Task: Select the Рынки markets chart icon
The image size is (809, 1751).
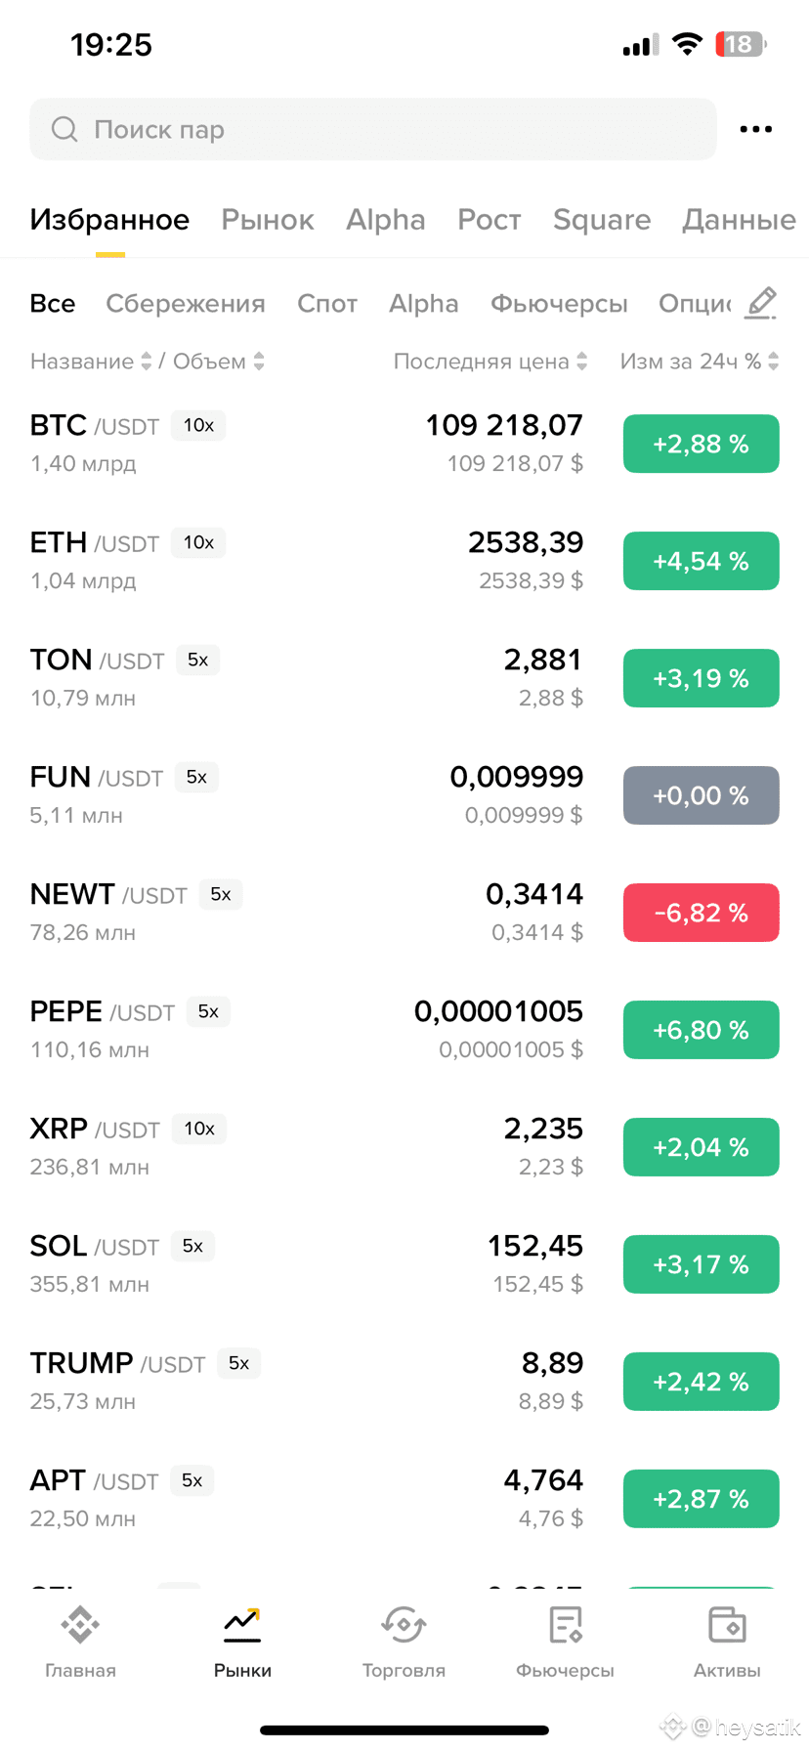Action: (242, 1625)
